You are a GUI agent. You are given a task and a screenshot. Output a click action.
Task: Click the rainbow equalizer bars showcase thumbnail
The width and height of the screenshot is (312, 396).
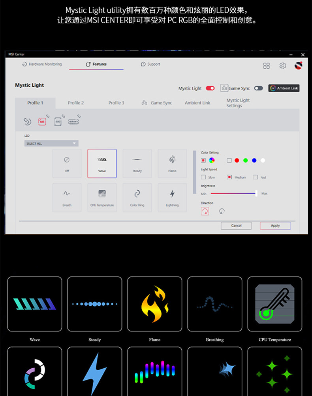[x=154, y=371]
